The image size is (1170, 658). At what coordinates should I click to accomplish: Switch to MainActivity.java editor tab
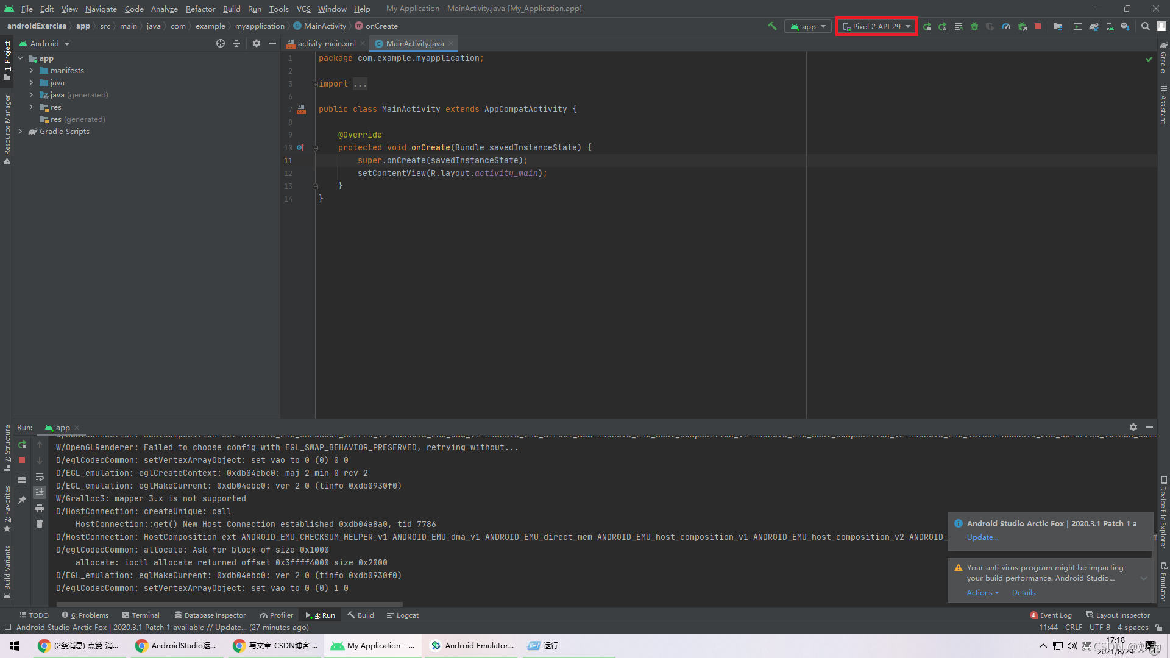tap(414, 43)
